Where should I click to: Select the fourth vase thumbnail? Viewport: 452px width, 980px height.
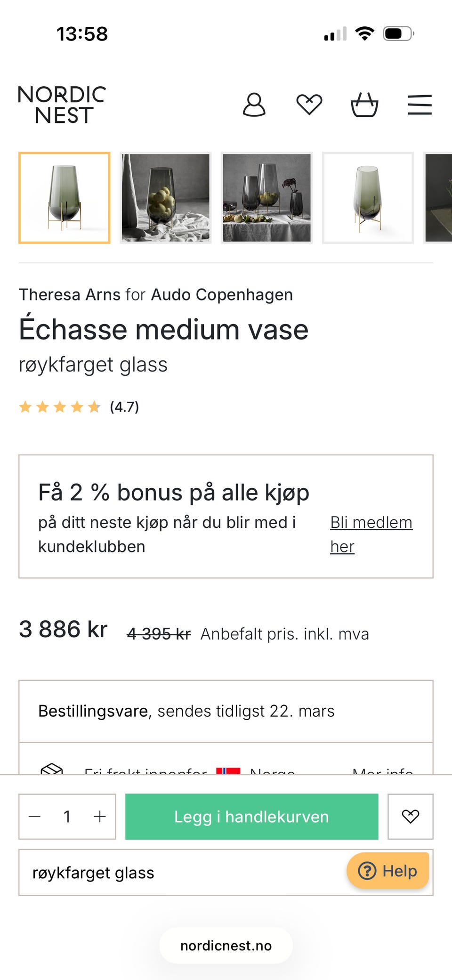point(368,198)
